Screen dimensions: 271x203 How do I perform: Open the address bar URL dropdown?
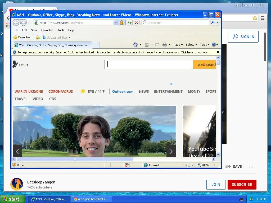point(115,23)
